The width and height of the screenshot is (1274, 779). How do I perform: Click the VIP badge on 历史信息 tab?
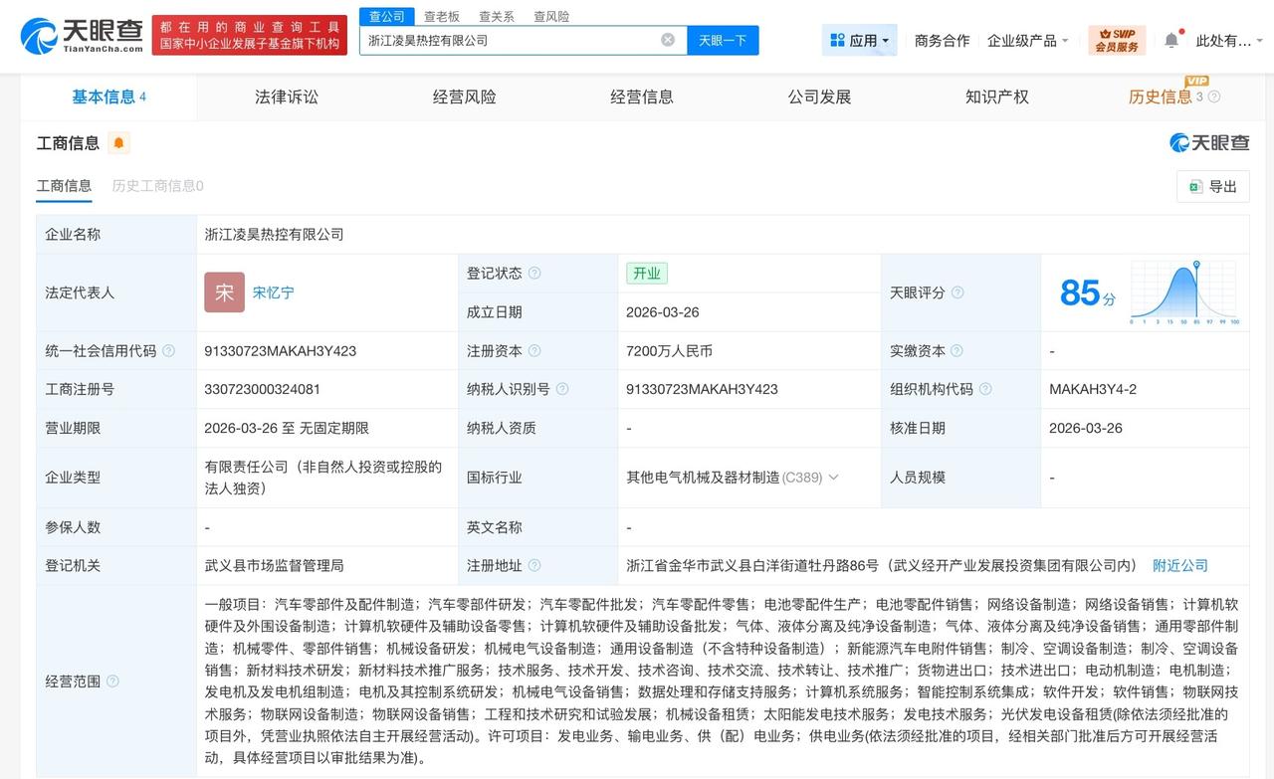coord(1197,81)
